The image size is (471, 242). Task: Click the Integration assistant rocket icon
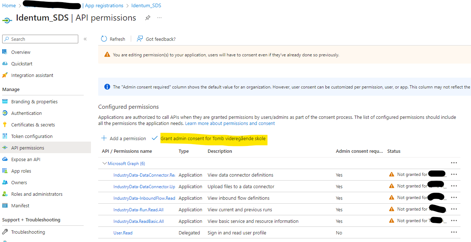(x=5, y=75)
